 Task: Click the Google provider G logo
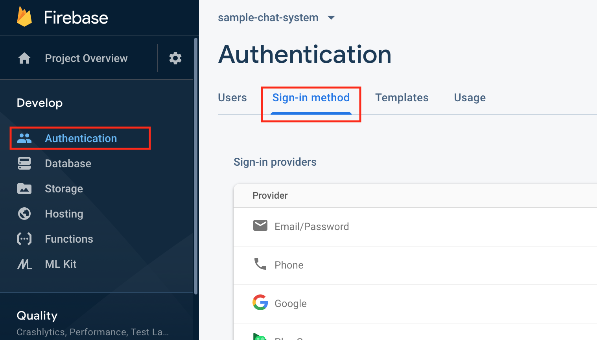click(x=260, y=302)
